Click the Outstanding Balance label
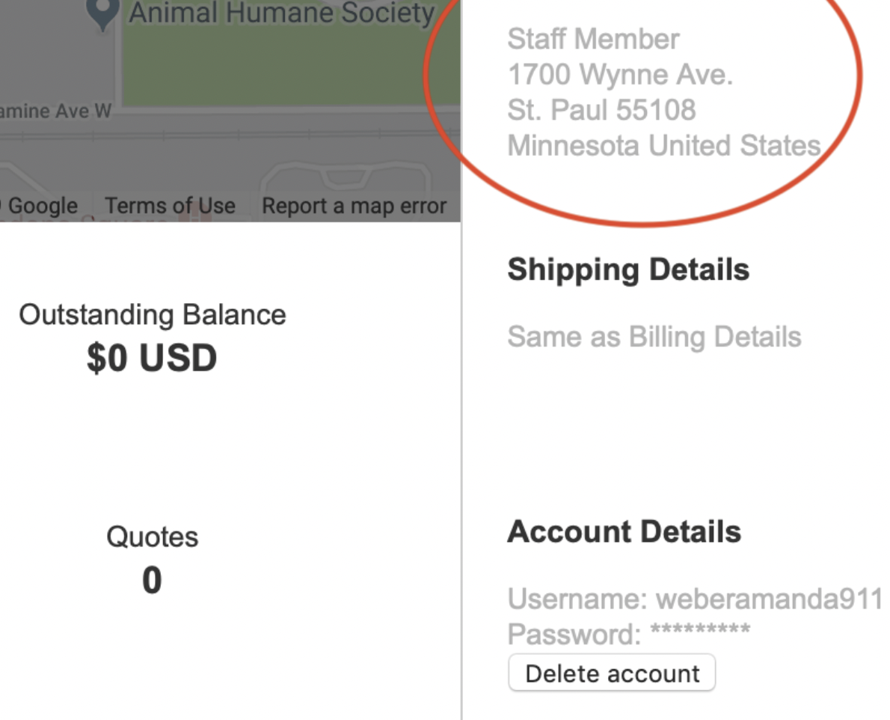 152,315
